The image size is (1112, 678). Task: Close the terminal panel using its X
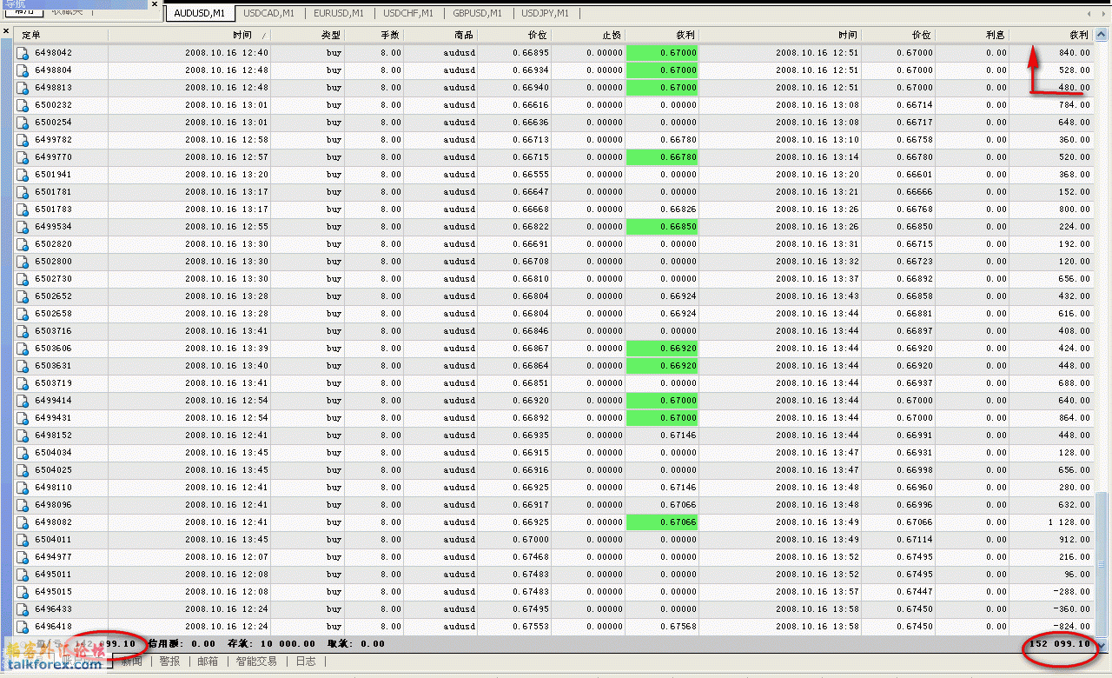click(6, 32)
